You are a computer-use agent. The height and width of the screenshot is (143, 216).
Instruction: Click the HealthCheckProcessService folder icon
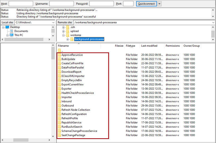pos(59,93)
